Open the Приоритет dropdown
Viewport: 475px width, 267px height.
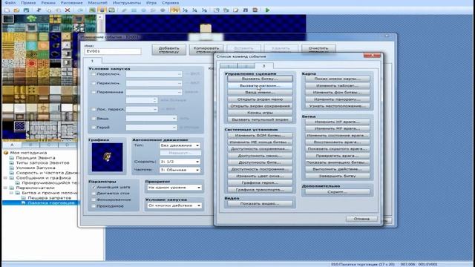click(x=174, y=188)
